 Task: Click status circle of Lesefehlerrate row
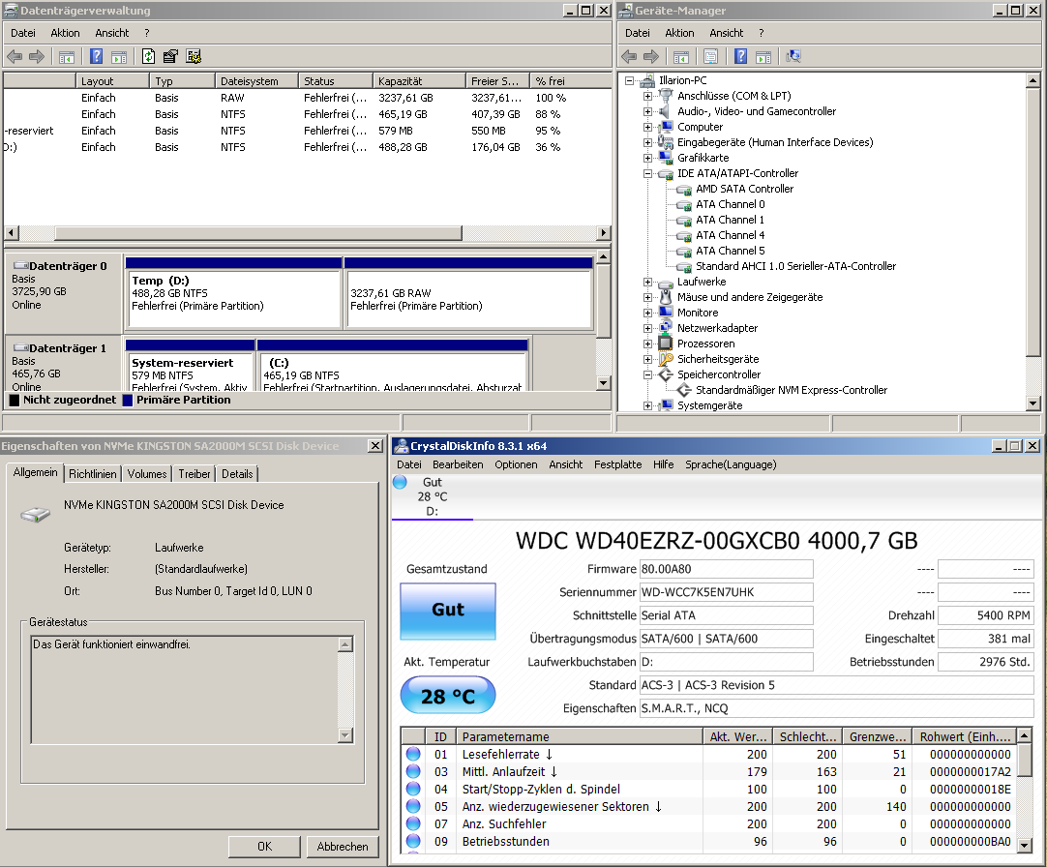point(413,754)
